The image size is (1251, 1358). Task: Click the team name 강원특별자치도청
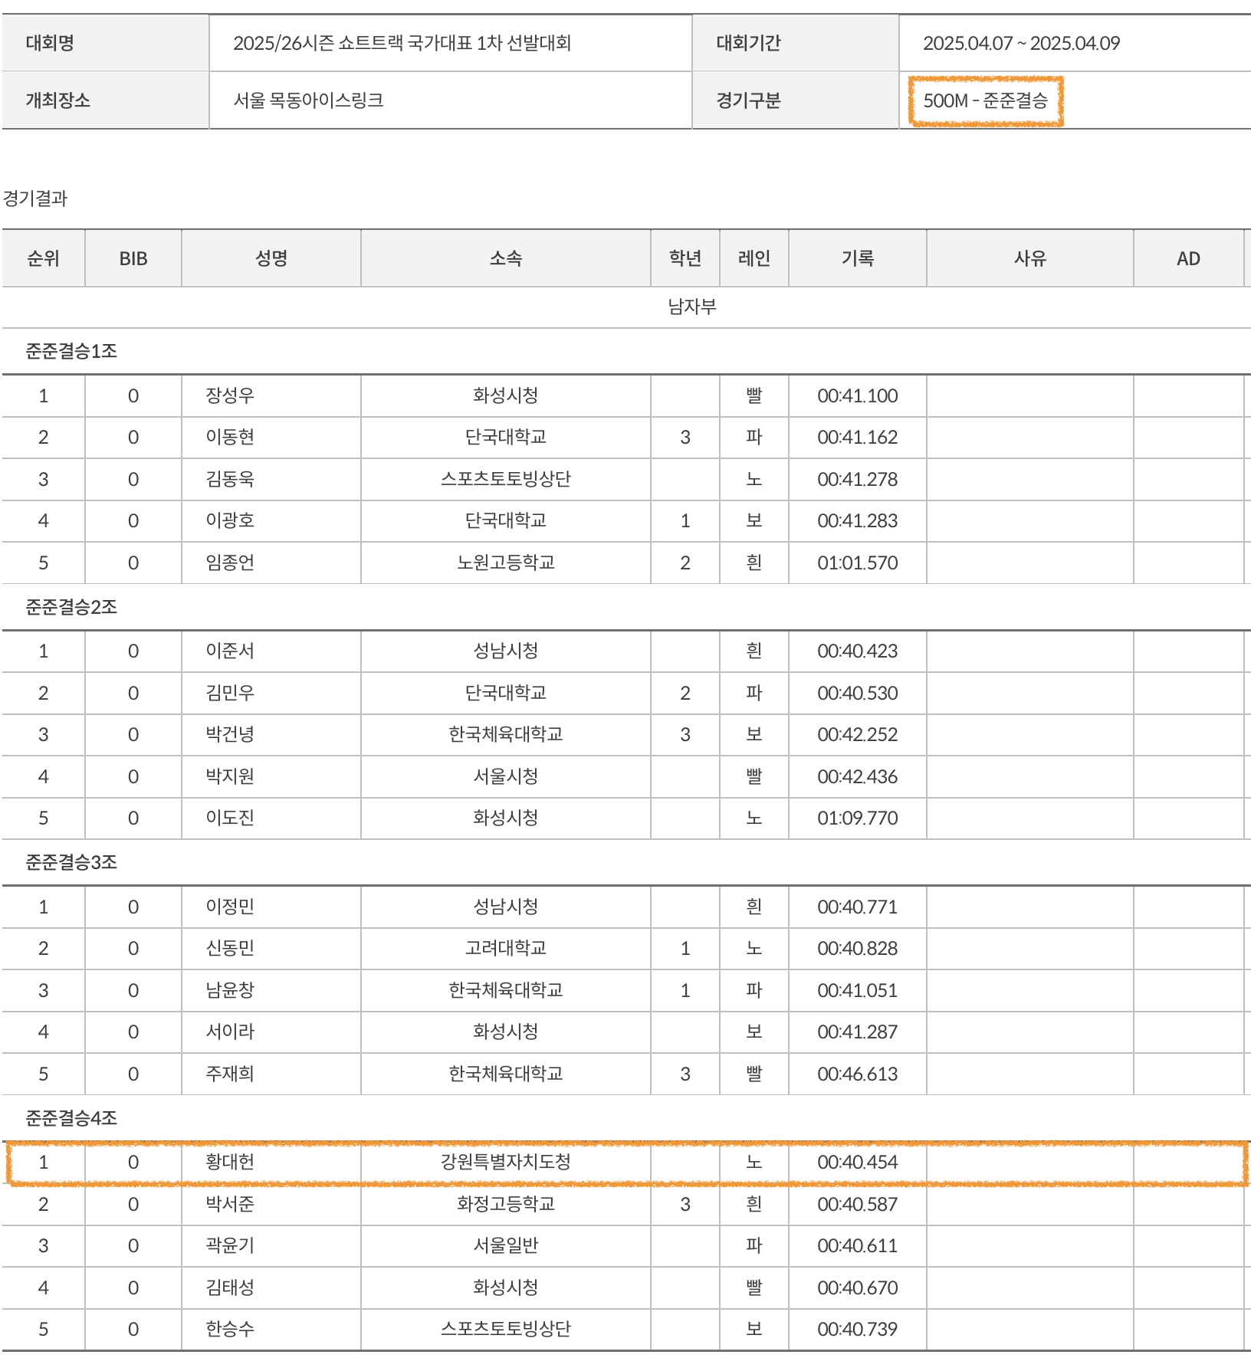click(505, 1162)
